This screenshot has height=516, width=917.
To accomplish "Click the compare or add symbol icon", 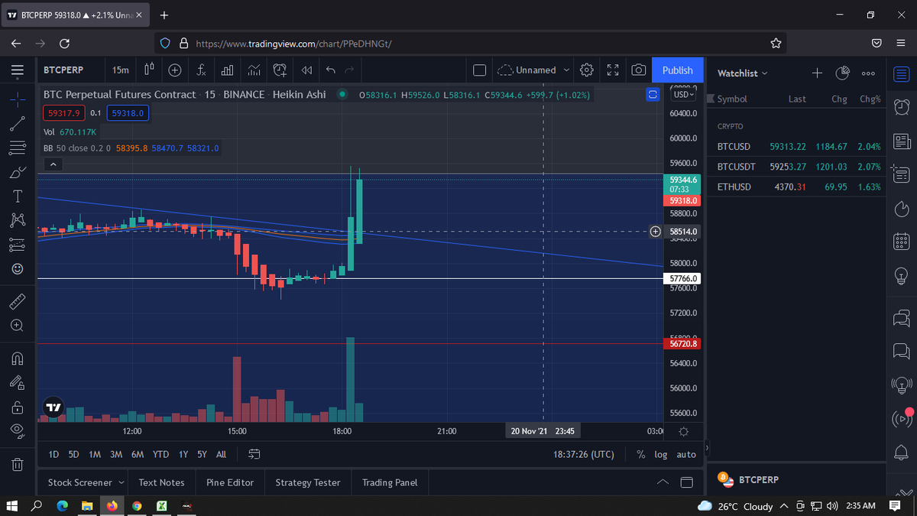I will [x=175, y=70].
